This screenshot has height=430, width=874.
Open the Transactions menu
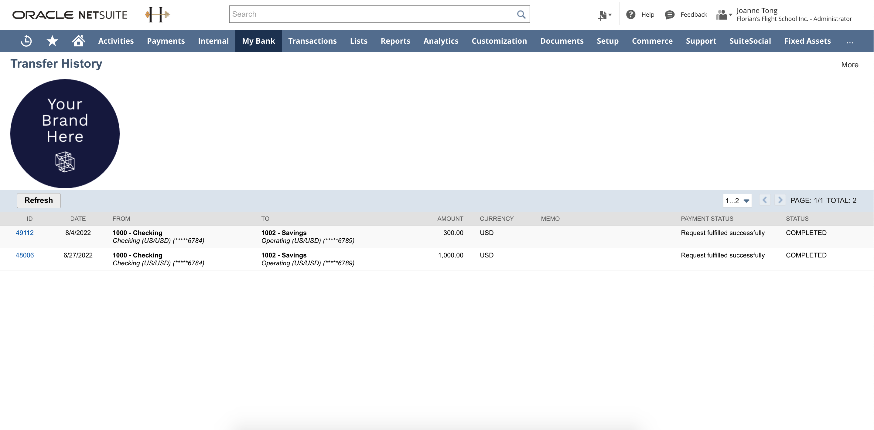312,41
